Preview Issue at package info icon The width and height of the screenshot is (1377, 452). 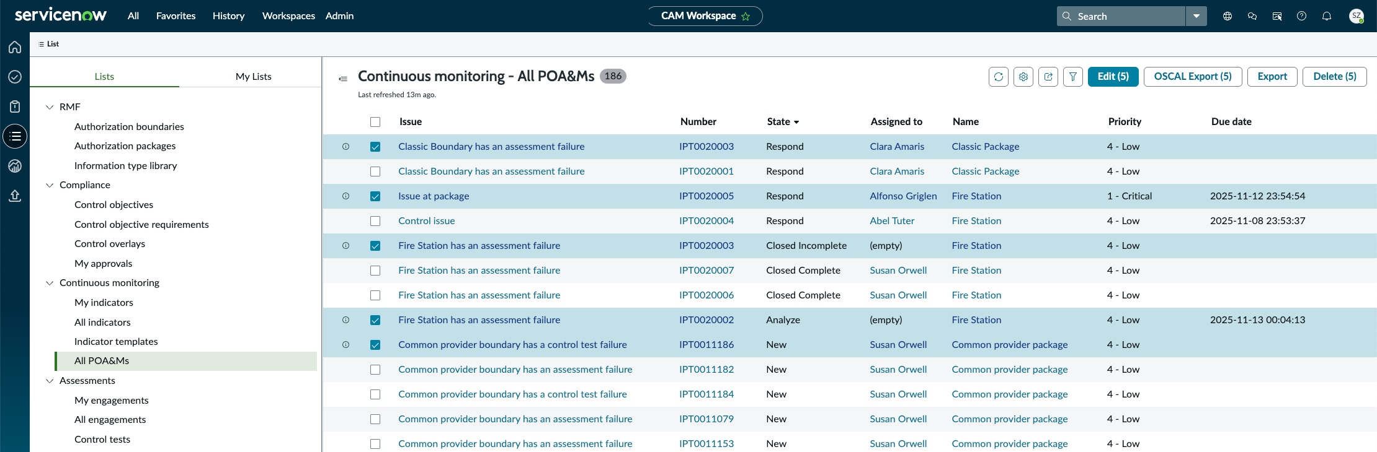point(346,196)
